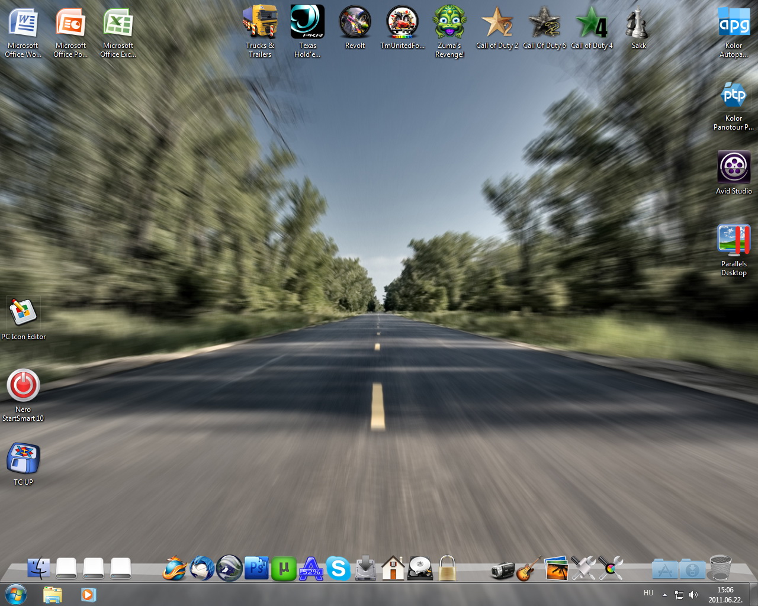
Task: Open TmUnitedForever desktop icon
Action: tap(402, 28)
